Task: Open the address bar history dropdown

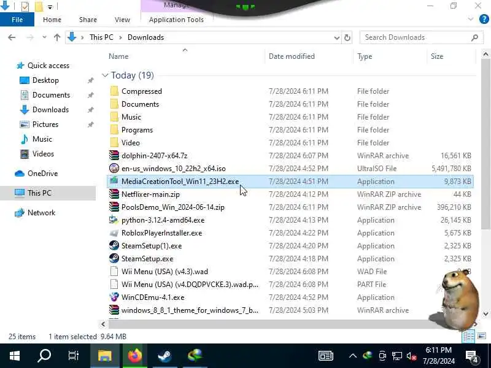Action: (x=336, y=38)
